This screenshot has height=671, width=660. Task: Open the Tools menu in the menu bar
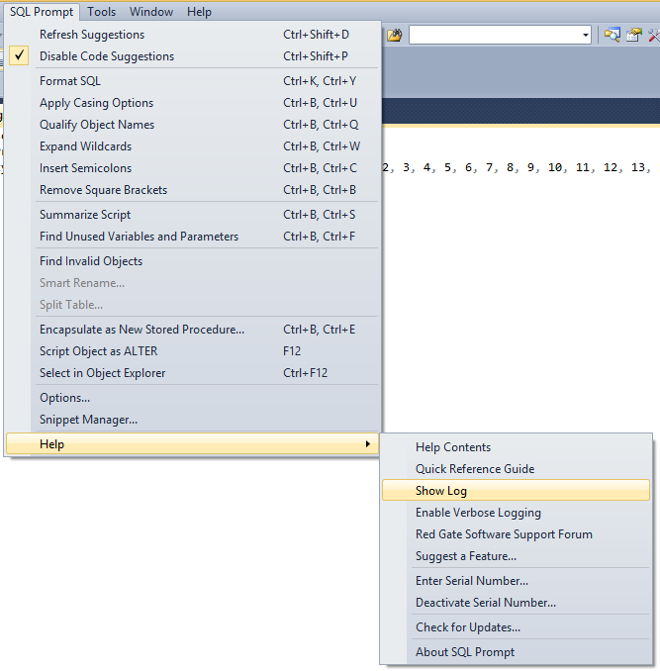click(x=101, y=12)
